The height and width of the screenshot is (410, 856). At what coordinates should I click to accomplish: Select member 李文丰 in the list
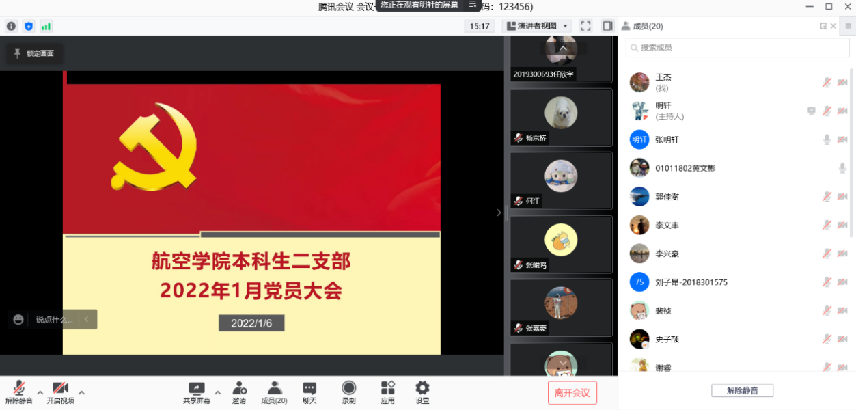coord(667,225)
